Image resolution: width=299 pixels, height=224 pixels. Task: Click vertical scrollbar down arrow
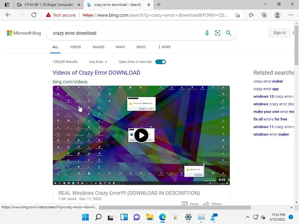coord(296,202)
